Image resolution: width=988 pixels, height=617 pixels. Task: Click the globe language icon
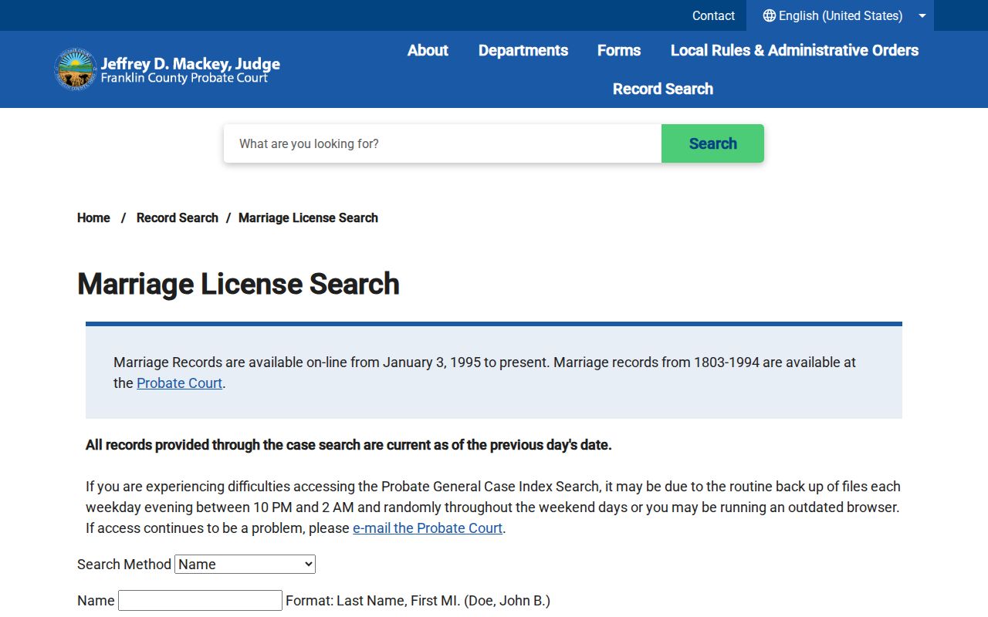click(769, 15)
